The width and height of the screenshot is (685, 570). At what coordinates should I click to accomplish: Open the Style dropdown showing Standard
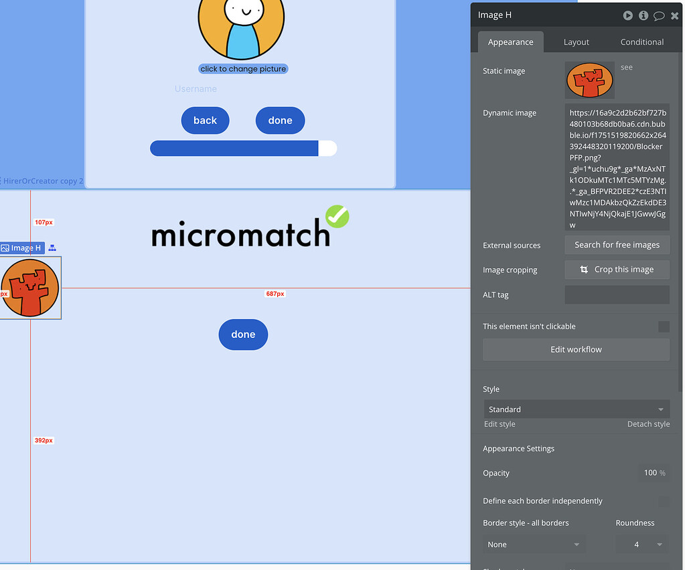click(576, 409)
